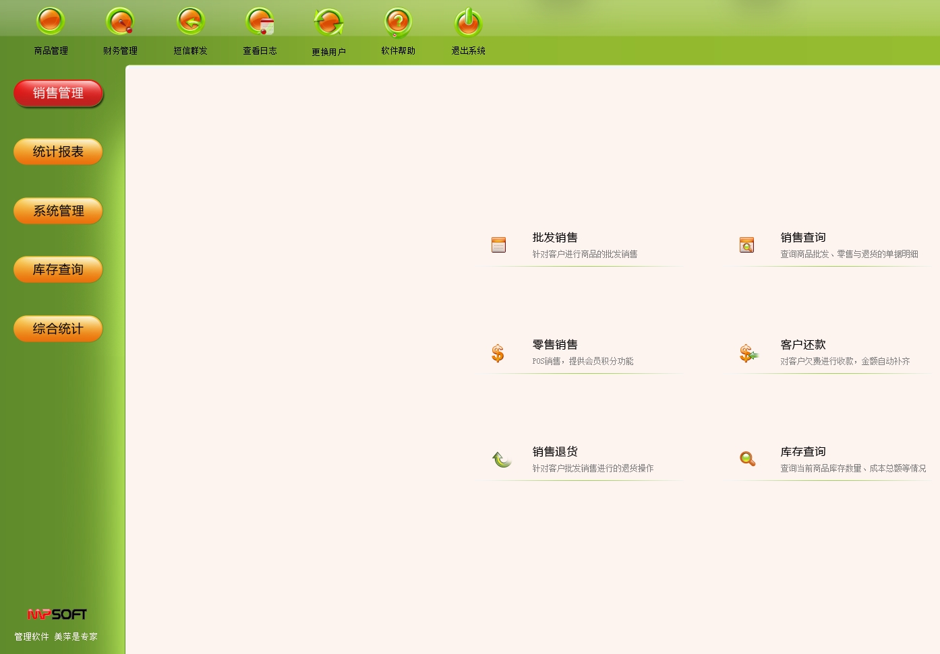940x654 pixels.
Task: Click the 销售查询 search document icon
Action: (x=746, y=244)
